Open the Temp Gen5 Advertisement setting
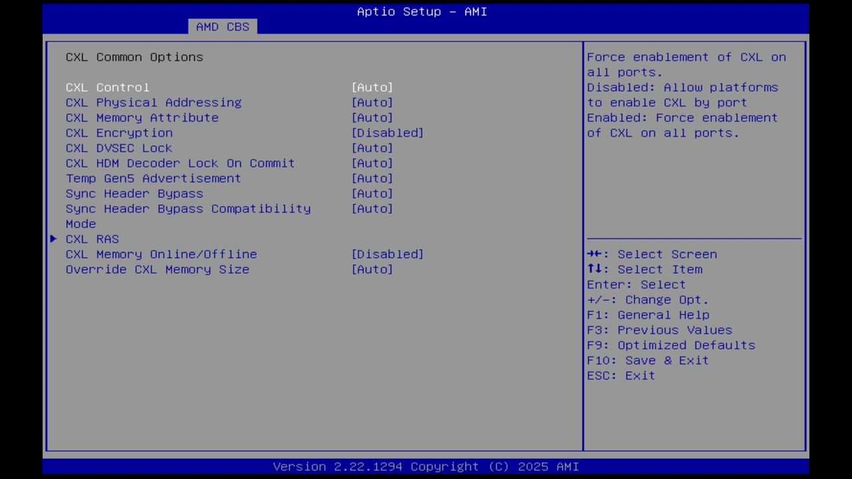Image resolution: width=852 pixels, height=479 pixels. (x=153, y=178)
